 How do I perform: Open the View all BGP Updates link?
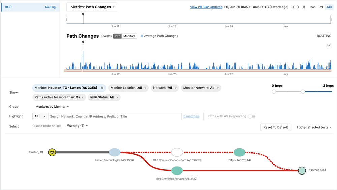click(206, 7)
